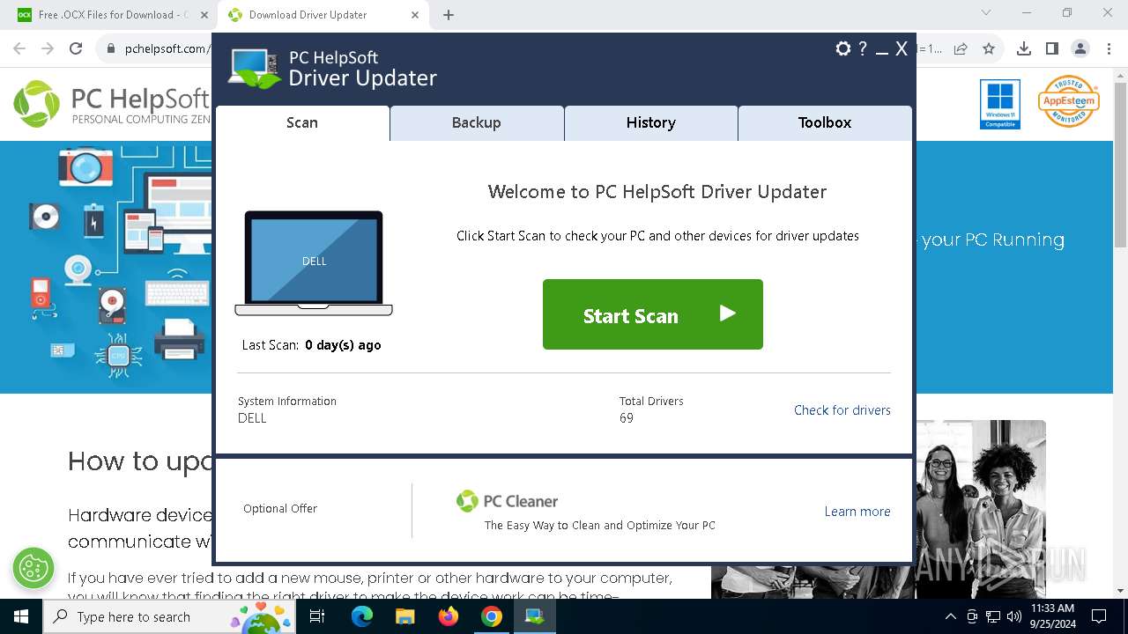Bookmark this page with the star

989,49
